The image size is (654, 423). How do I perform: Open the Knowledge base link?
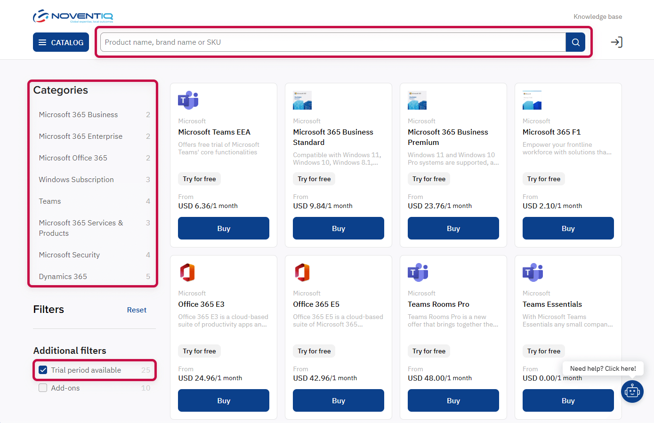(597, 16)
